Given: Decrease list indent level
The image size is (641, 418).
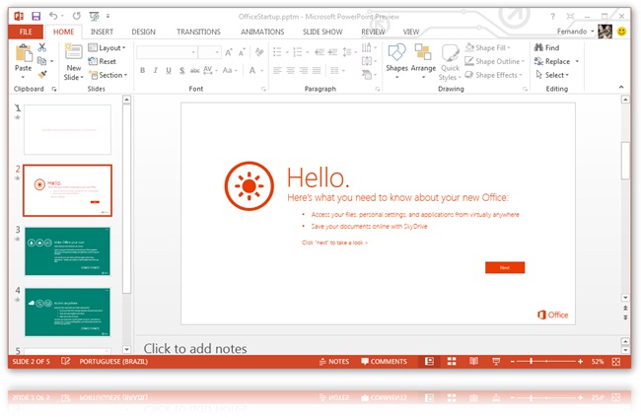Looking at the screenshot, I should (x=320, y=52).
